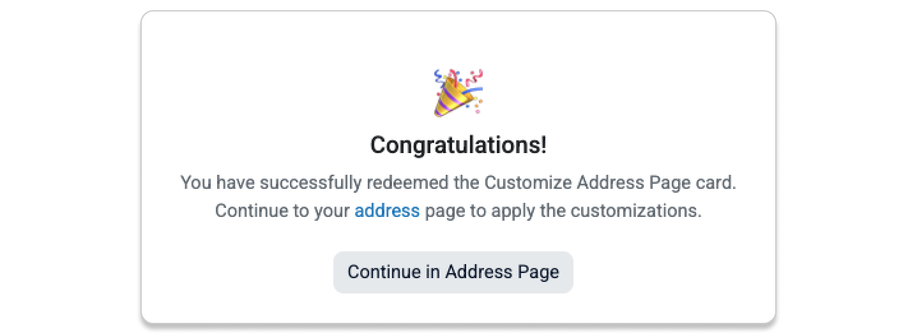Click the party popper celebration emoji
The width and height of the screenshot is (917, 333).
(x=458, y=93)
